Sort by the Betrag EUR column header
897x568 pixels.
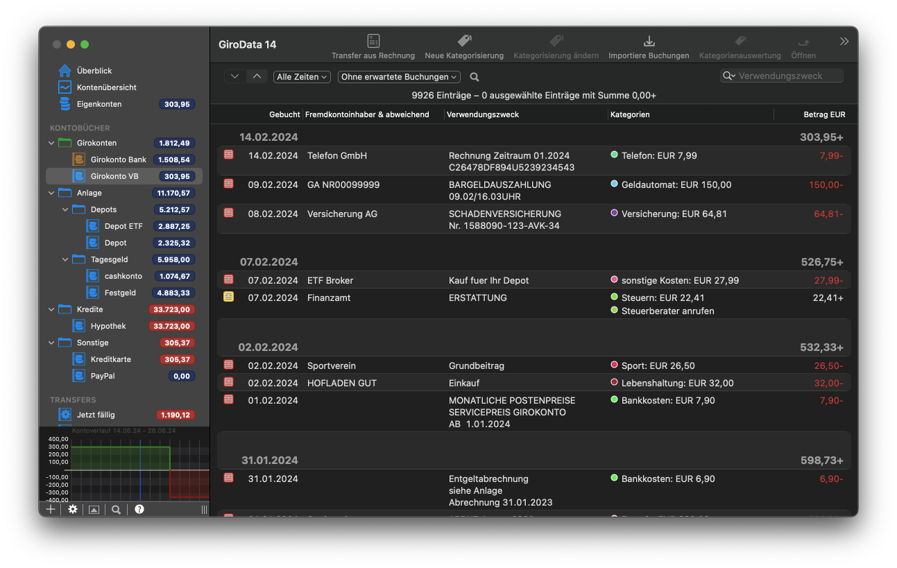tap(825, 114)
